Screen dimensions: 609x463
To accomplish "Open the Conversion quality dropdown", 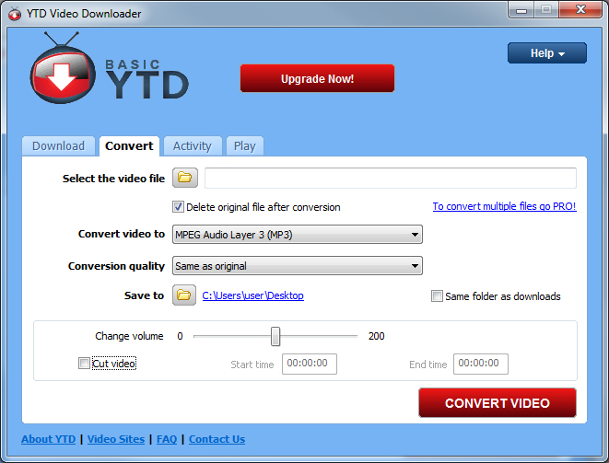I will 298,266.
